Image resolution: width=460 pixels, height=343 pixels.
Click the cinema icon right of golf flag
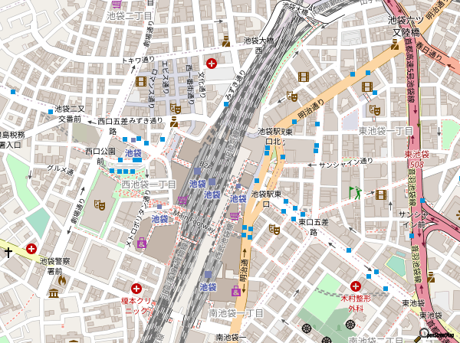[x=379, y=193]
